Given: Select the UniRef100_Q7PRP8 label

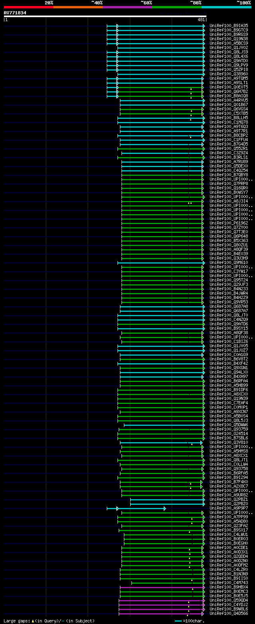Looking at the screenshot, I should pyautogui.click(x=229, y=183).
